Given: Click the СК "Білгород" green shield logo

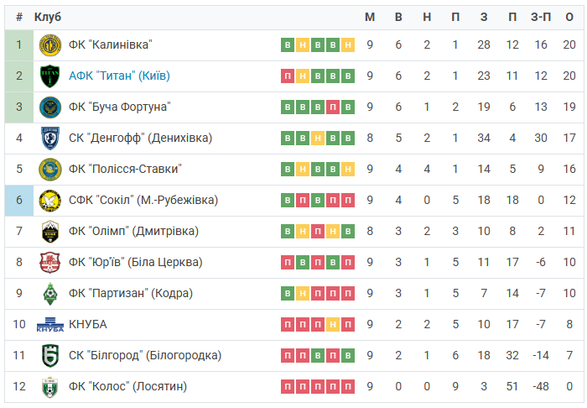Looking at the screenshot, I should (x=50, y=356).
